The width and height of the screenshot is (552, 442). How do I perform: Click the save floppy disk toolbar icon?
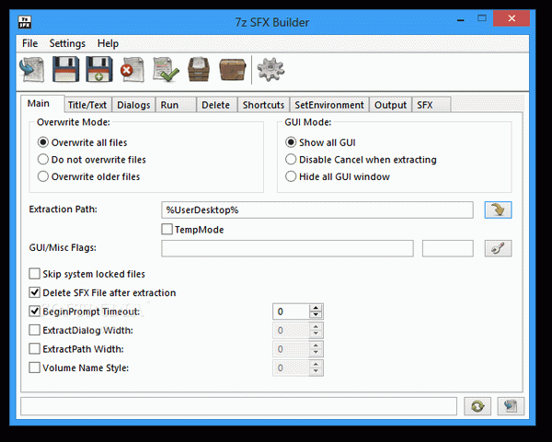pos(66,69)
